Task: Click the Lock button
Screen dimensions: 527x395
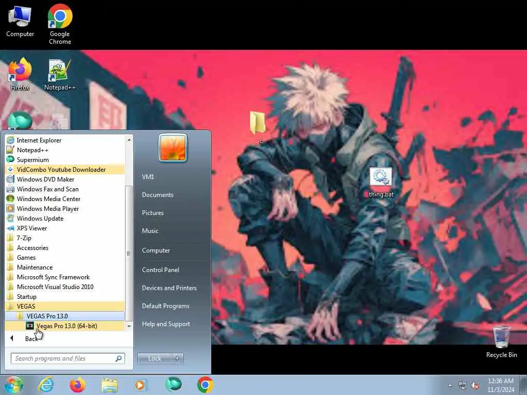Action: click(x=154, y=358)
